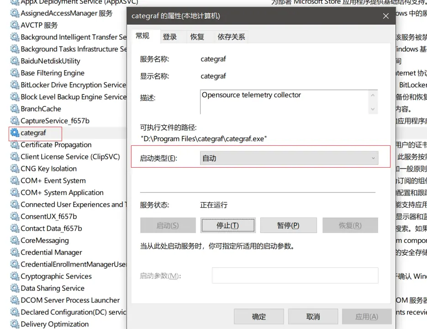The height and width of the screenshot is (329, 427).
Task: Click the gear icon beside categraf service
Action: pyautogui.click(x=15, y=133)
